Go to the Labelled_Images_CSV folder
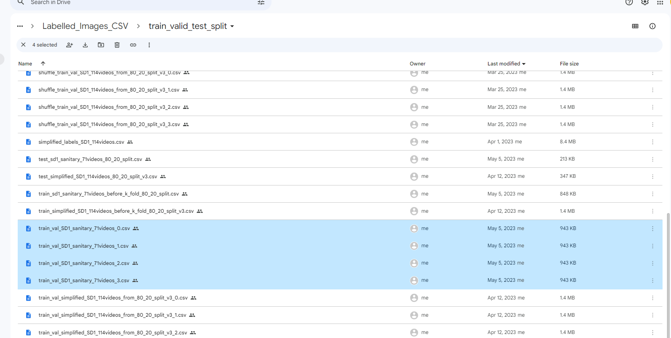The height and width of the screenshot is (338, 671). pyautogui.click(x=85, y=26)
